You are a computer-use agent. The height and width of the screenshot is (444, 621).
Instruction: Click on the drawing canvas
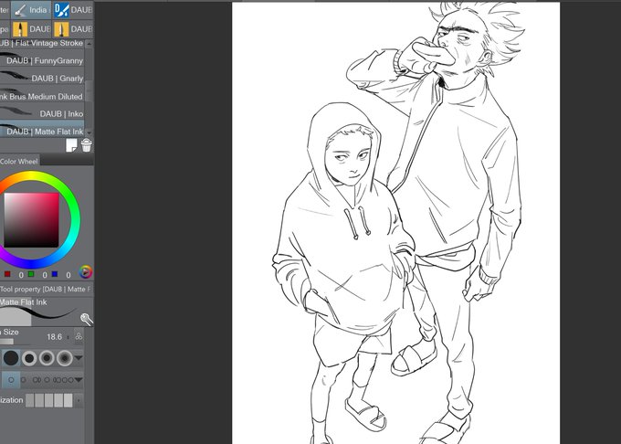[395, 223]
